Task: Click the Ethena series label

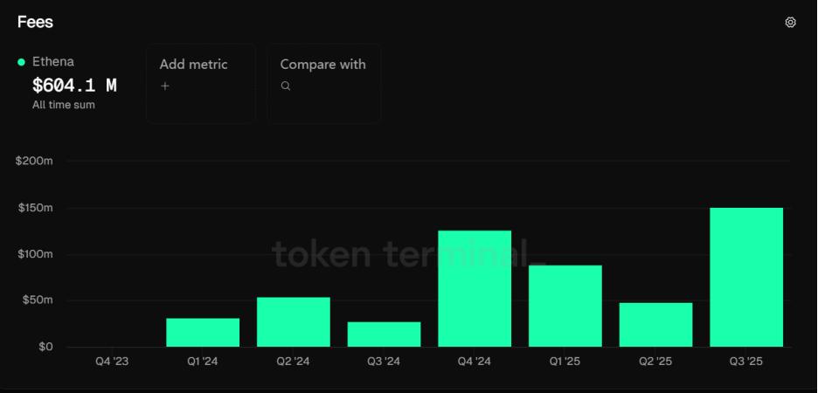Action: pos(53,62)
